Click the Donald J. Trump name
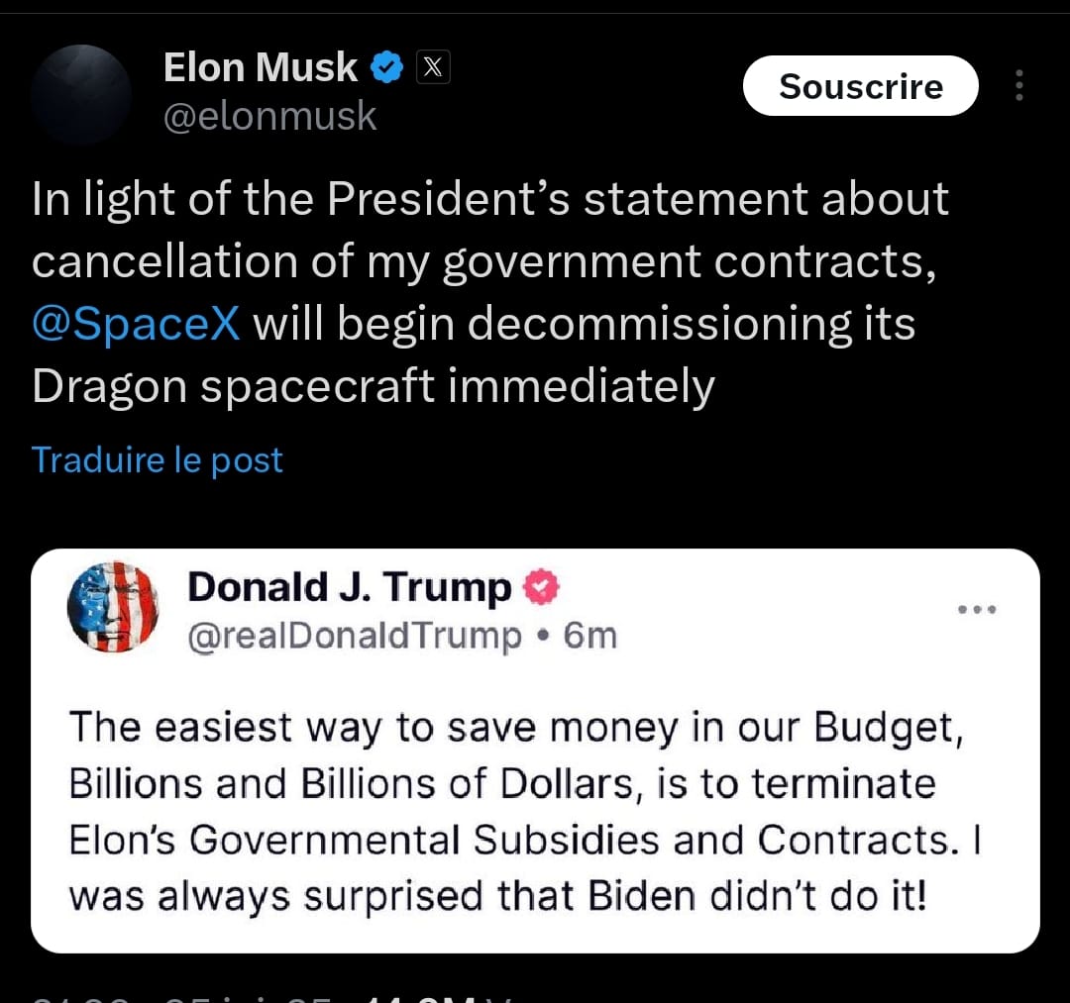The height and width of the screenshot is (1003, 1070). pyautogui.click(x=349, y=587)
